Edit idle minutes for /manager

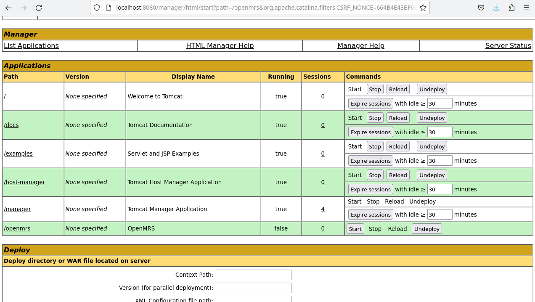(x=440, y=215)
